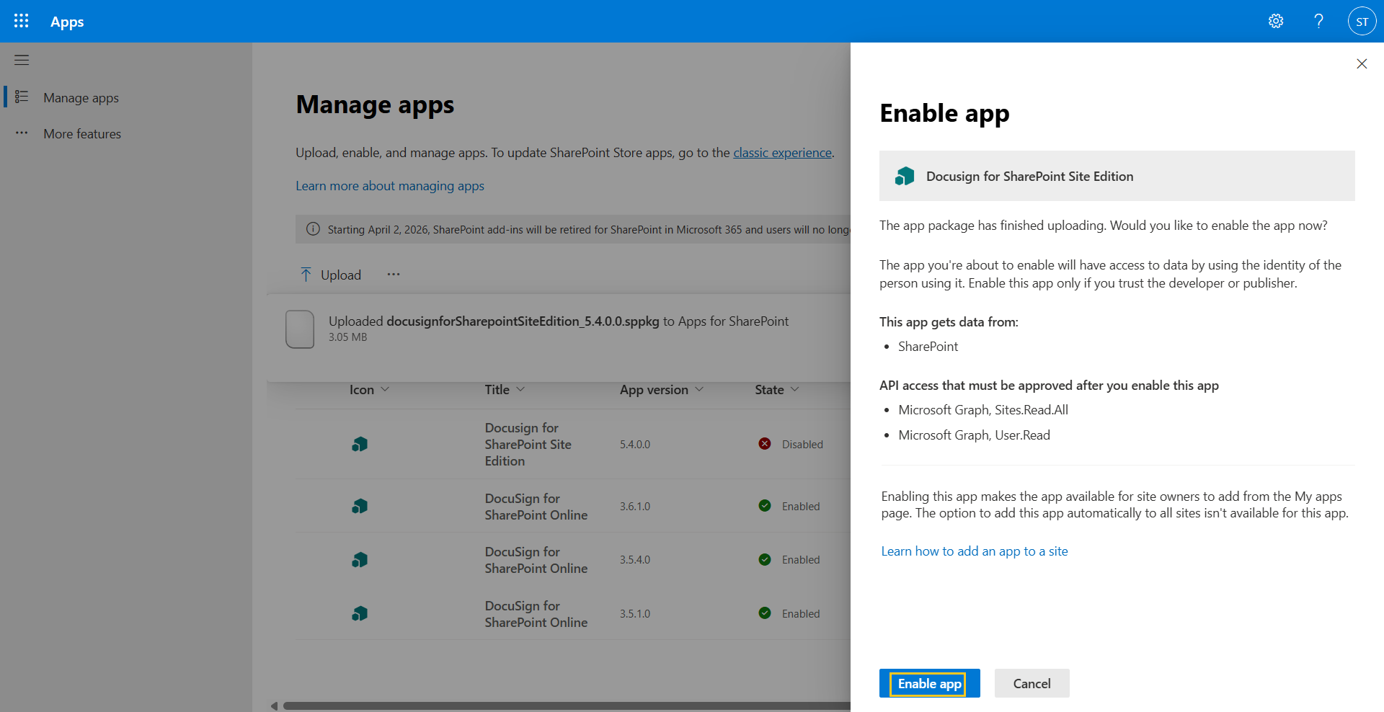1384x712 pixels.
Task: Click the 3.5.4.0 app version cell
Action: coord(635,560)
